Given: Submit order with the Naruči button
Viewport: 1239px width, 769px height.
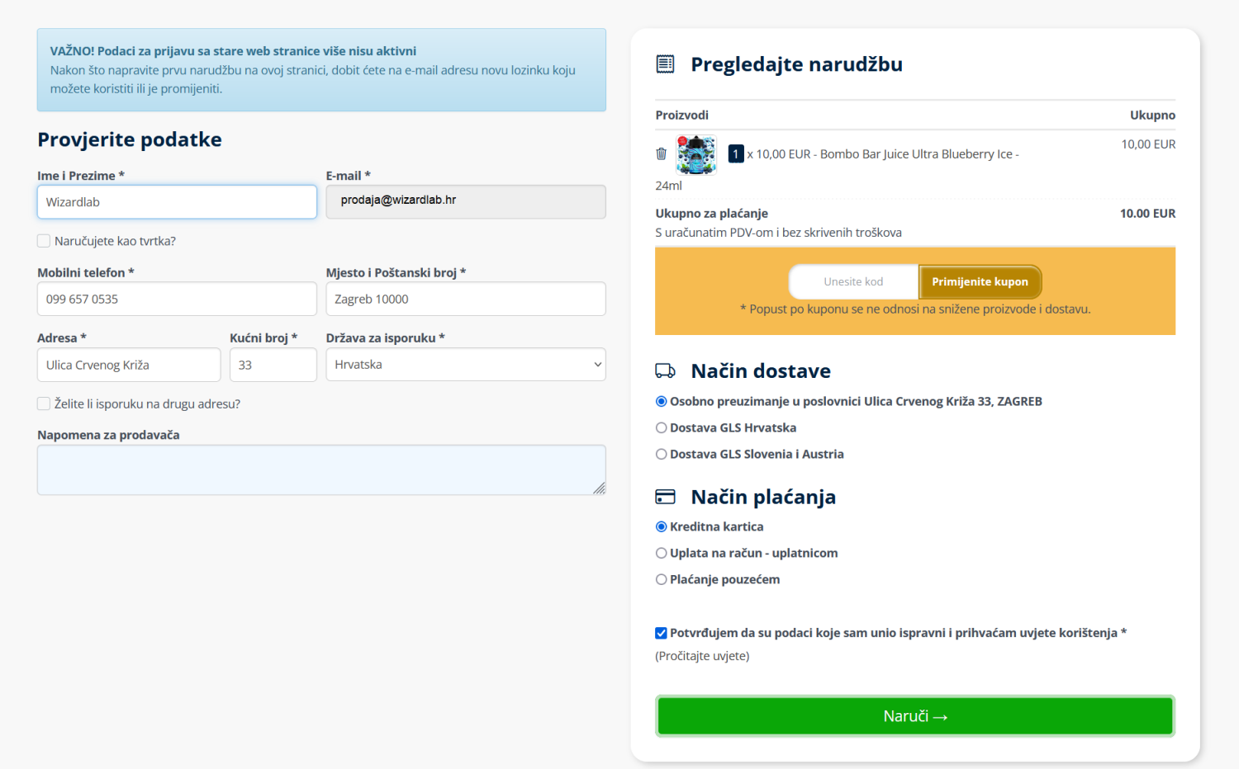Looking at the screenshot, I should click(x=914, y=716).
